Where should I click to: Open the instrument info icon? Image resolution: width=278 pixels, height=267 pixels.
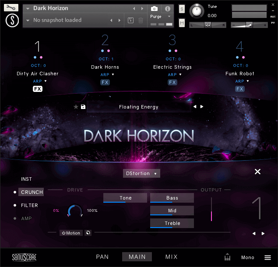[x=167, y=8]
